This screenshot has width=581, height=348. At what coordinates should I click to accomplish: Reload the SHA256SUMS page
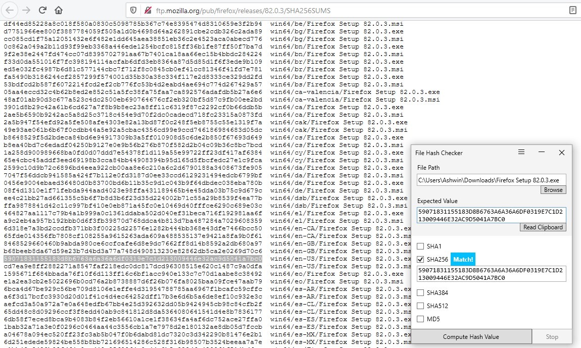(x=42, y=10)
